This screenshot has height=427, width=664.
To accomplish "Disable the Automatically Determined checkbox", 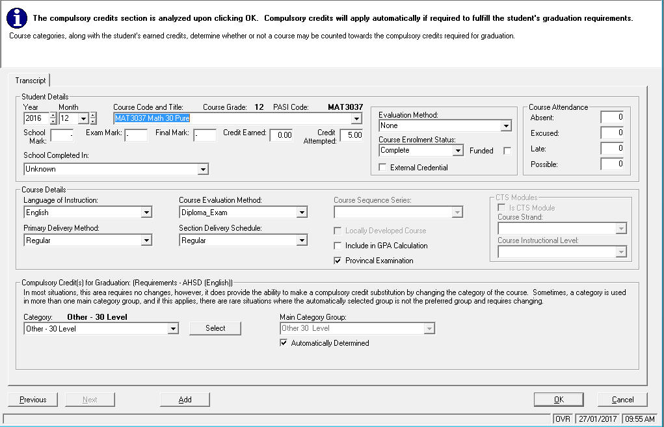I will click(284, 343).
